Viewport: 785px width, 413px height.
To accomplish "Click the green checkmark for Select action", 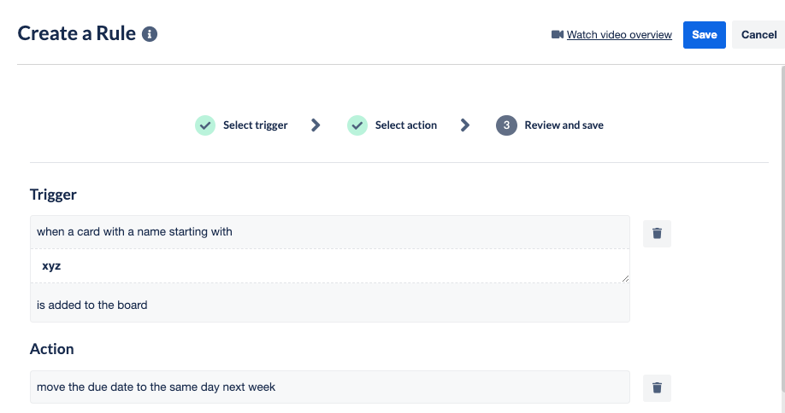I will tap(357, 125).
